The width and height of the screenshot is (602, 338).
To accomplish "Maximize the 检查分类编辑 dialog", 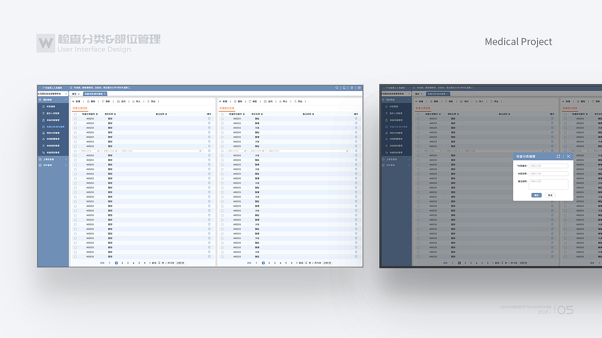I will (558, 156).
